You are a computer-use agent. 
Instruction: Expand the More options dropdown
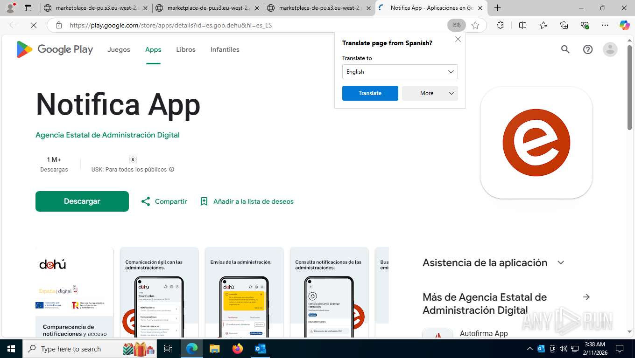[x=430, y=93]
